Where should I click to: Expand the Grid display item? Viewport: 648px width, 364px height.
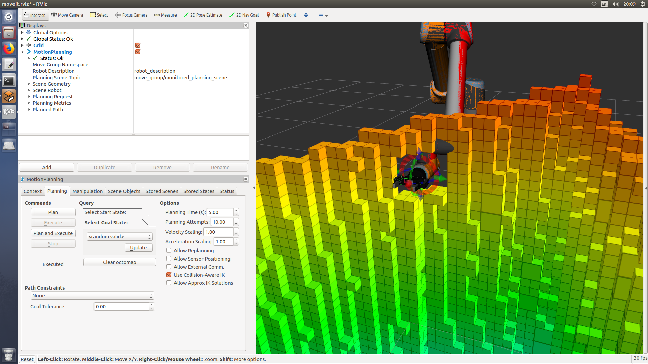tap(22, 45)
